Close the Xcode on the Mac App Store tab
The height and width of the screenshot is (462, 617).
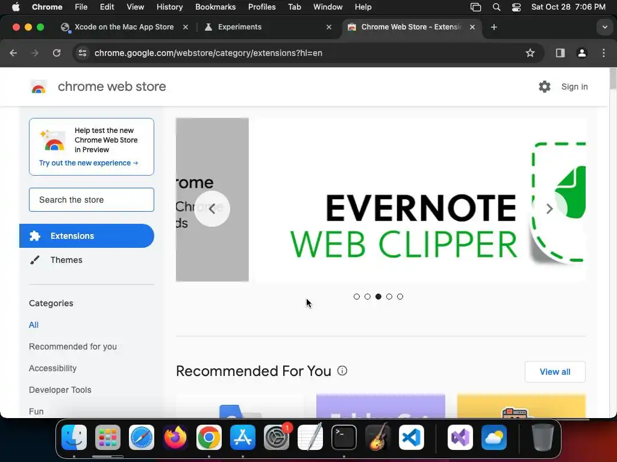click(186, 27)
